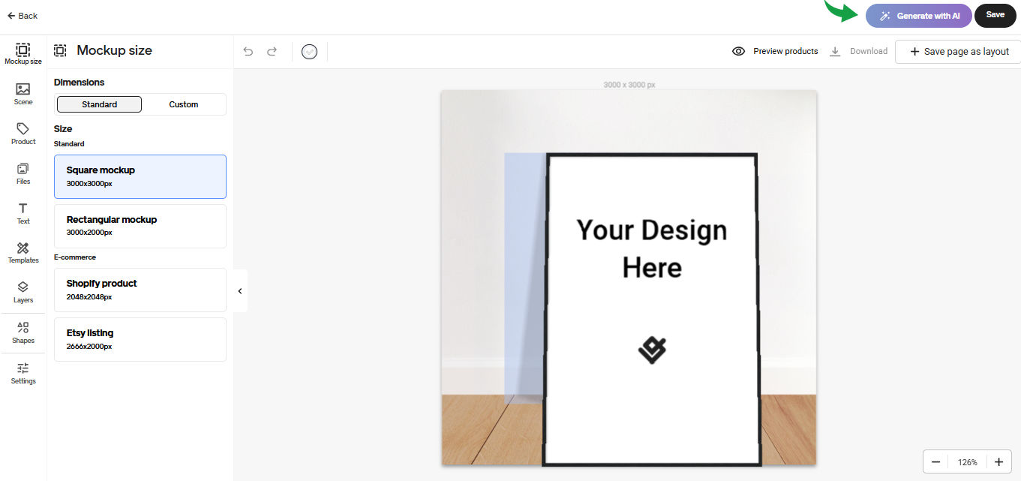Zoom out with the minus button
This screenshot has width=1021, height=481.
pos(935,462)
